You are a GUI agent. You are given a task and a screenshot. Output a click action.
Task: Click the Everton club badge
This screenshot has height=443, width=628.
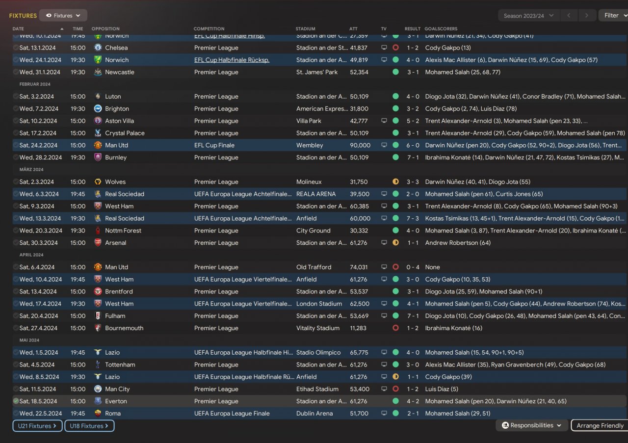pos(98,401)
